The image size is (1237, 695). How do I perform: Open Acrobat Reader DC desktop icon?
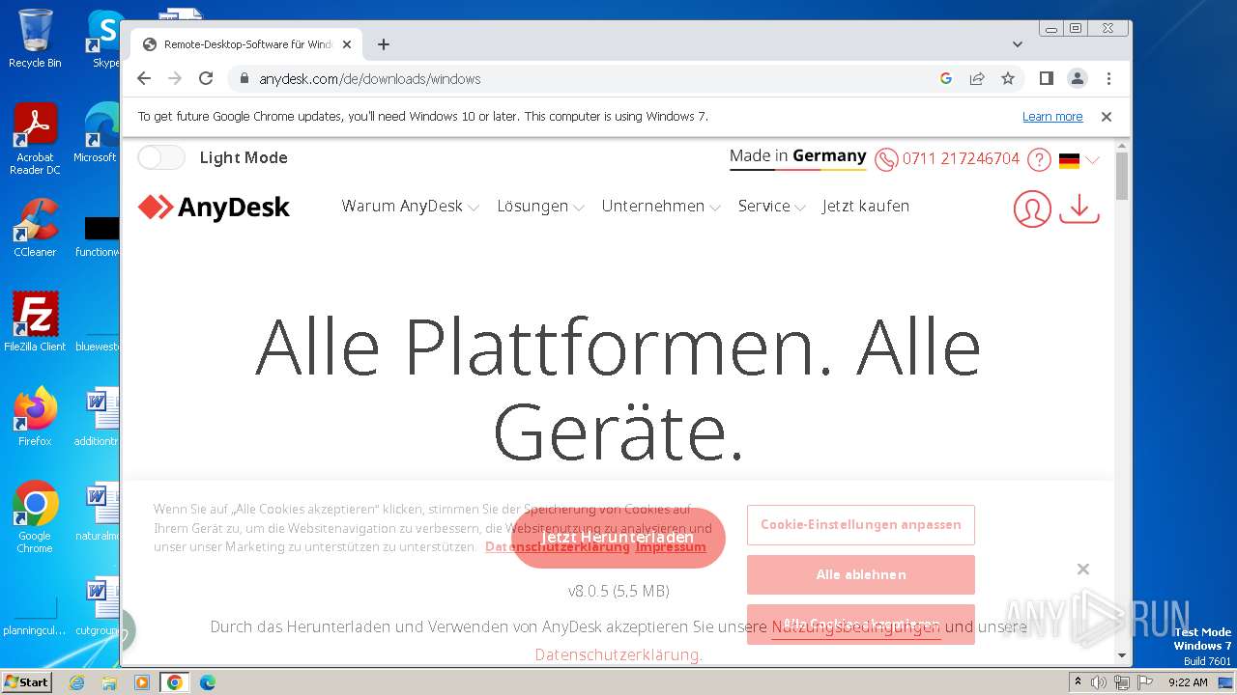35,139
